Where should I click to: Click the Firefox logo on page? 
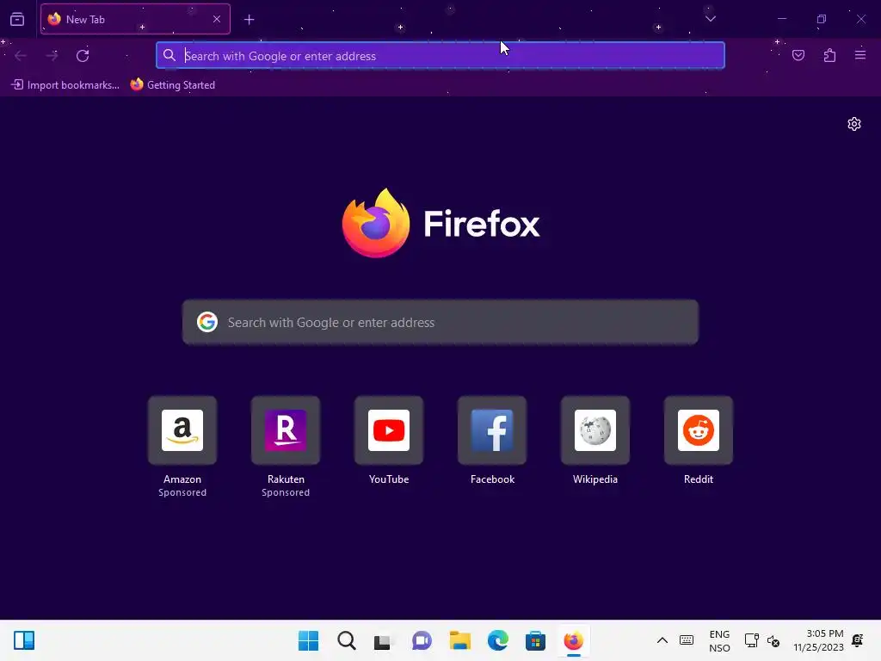pyautogui.click(x=440, y=223)
